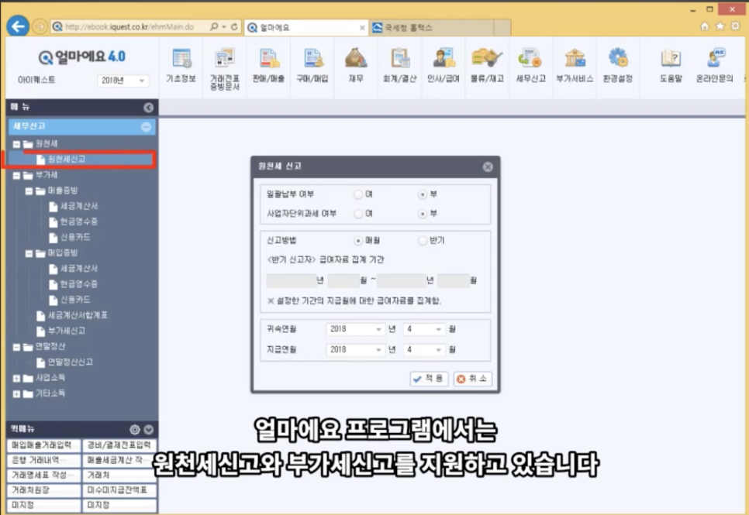Open the 판매/매출 toolbar icon

point(268,65)
